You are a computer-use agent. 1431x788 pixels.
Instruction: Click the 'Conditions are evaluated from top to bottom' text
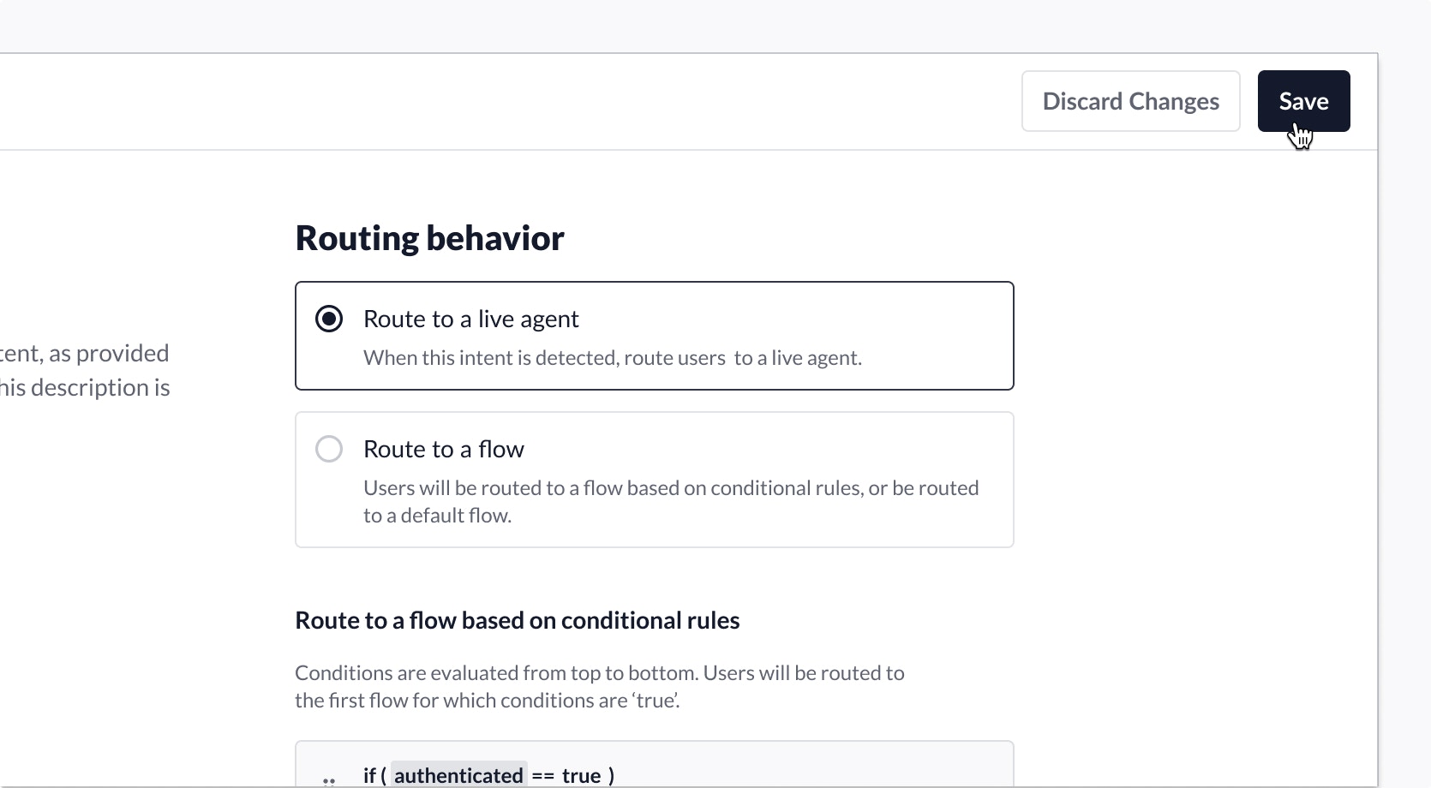[x=599, y=673]
